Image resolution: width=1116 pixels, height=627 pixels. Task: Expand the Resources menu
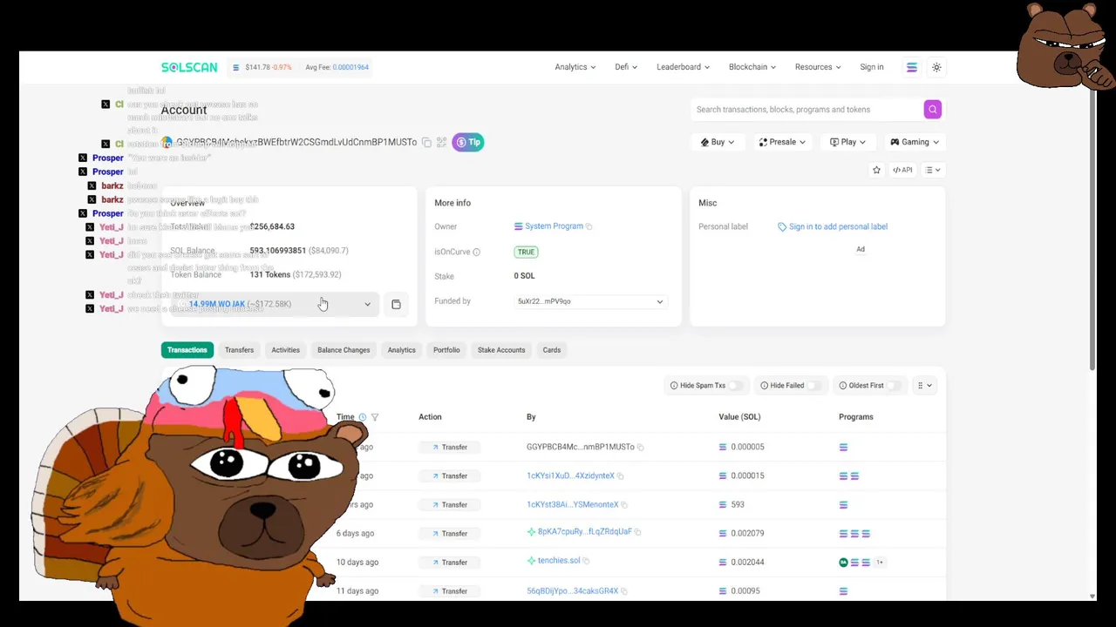pos(818,67)
